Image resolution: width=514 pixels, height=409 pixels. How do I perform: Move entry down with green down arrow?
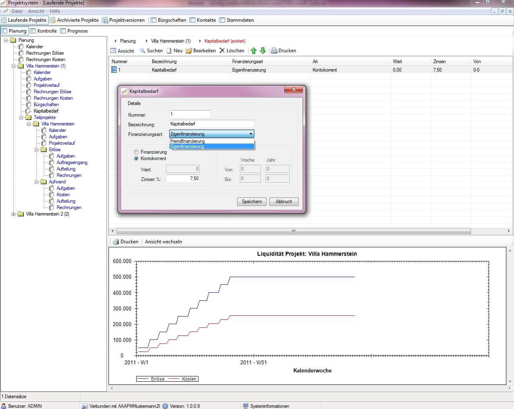click(x=263, y=51)
